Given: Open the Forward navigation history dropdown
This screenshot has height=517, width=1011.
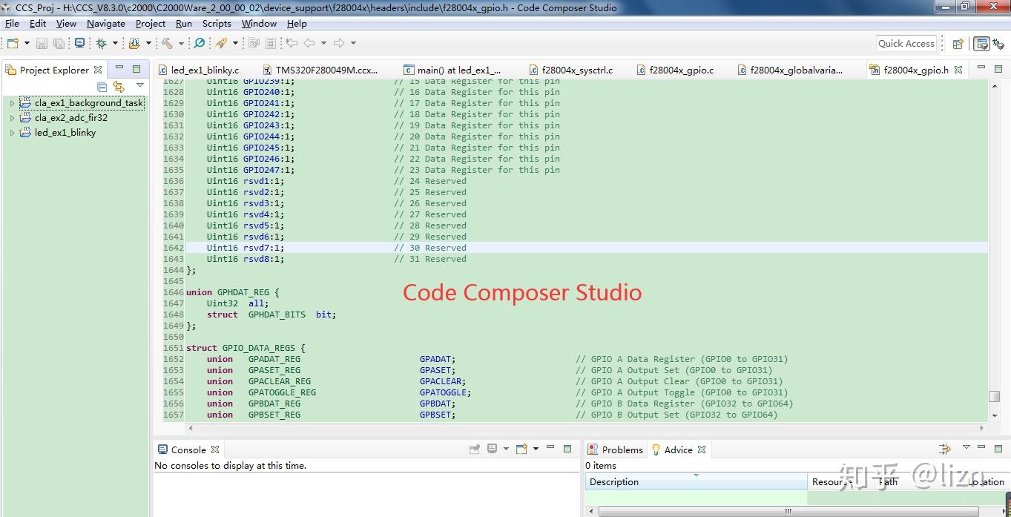Looking at the screenshot, I should [353, 43].
